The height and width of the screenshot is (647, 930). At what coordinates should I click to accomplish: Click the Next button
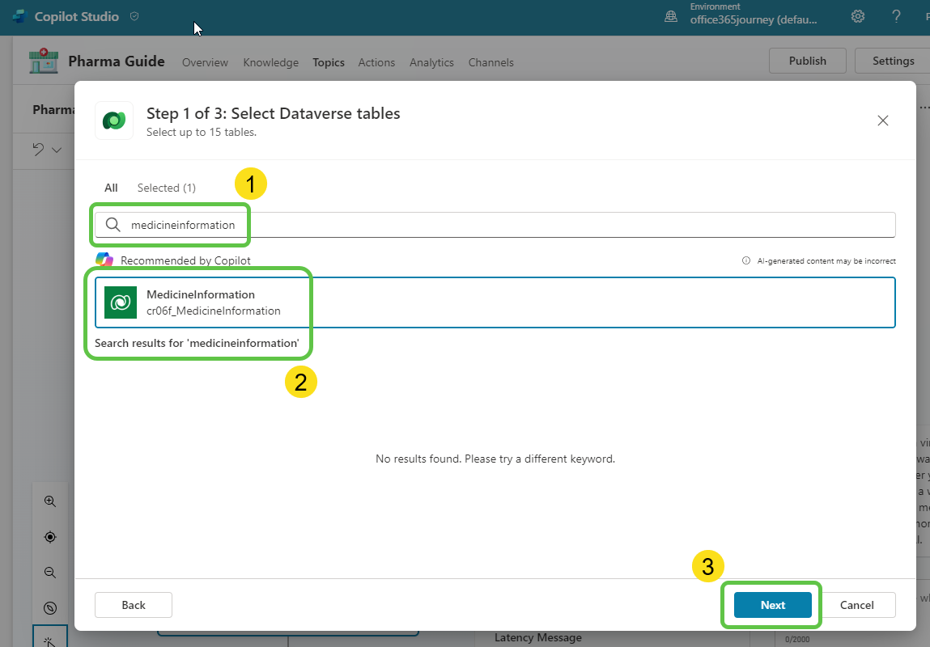[x=772, y=605]
